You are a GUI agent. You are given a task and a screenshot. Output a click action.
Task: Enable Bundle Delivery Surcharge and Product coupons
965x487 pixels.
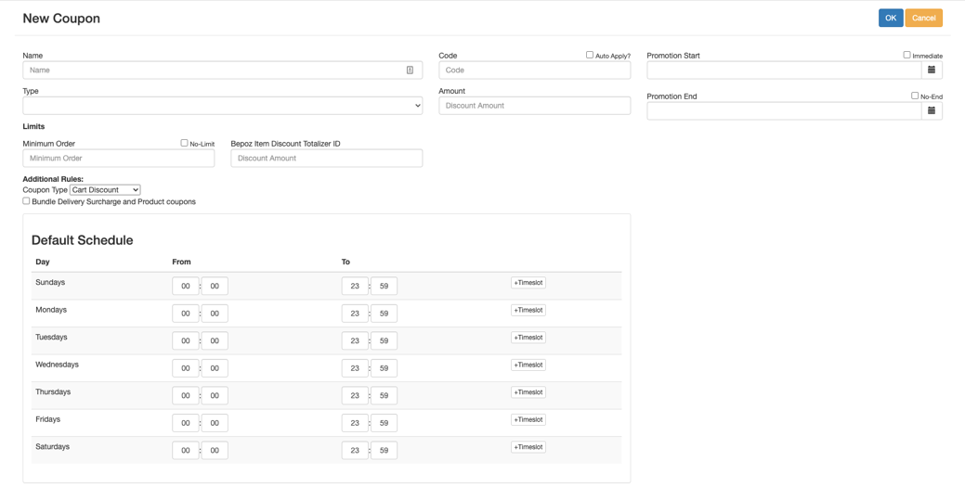pyautogui.click(x=27, y=200)
